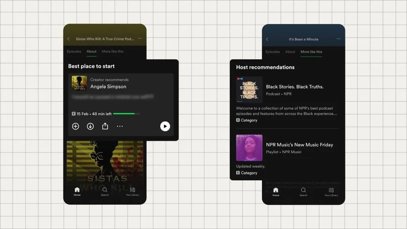407x229 pixels.
Task: Click the episode progress bar at 48 min left
Action: point(126,114)
